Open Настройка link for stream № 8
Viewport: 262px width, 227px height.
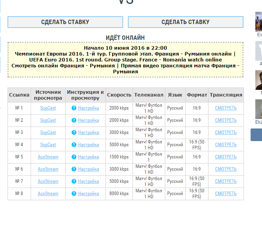(x=89, y=194)
